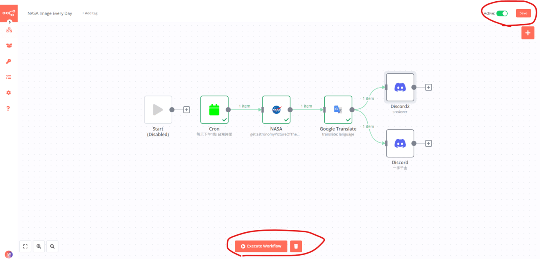Select the Google Translate node
540x259 pixels.
(338, 110)
